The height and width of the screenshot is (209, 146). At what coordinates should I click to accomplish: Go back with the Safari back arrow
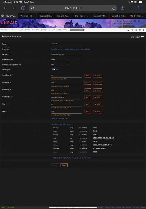pos(5,8)
